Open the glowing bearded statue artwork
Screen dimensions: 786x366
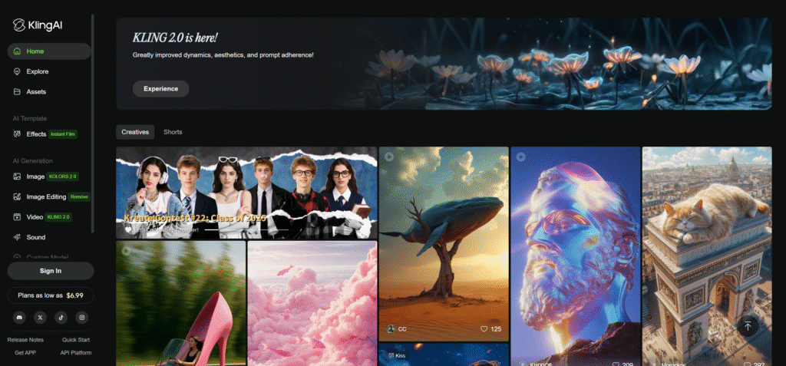(576, 256)
